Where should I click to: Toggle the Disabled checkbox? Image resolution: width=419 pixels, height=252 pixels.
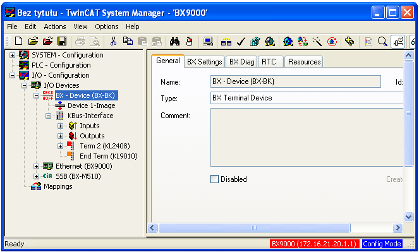coord(215,179)
